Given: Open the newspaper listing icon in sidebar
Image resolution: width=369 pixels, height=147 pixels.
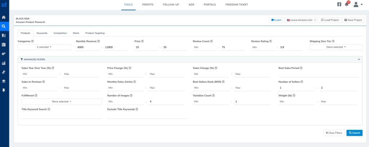Looking at the screenshot, I should 4,45.
